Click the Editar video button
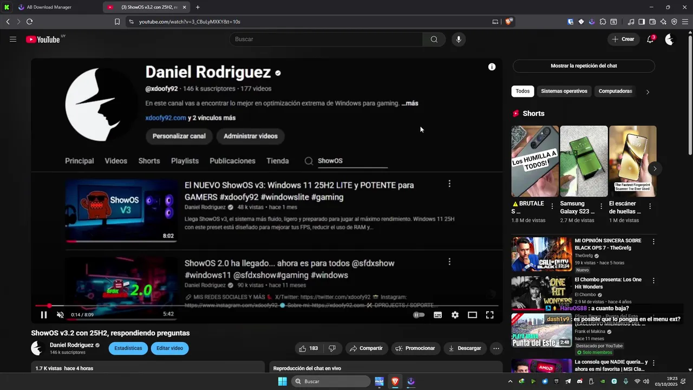This screenshot has width=693, height=390. click(169, 348)
